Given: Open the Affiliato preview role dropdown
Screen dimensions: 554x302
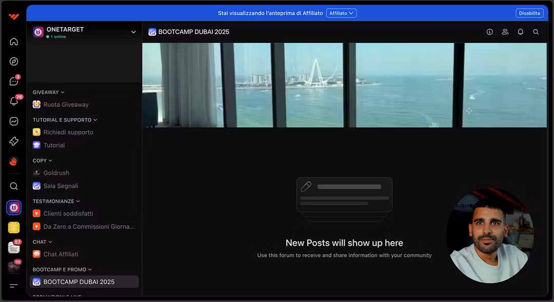Looking at the screenshot, I should click(x=341, y=13).
